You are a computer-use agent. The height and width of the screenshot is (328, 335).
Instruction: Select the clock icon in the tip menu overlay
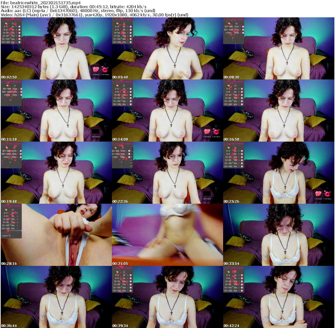[13, 24]
